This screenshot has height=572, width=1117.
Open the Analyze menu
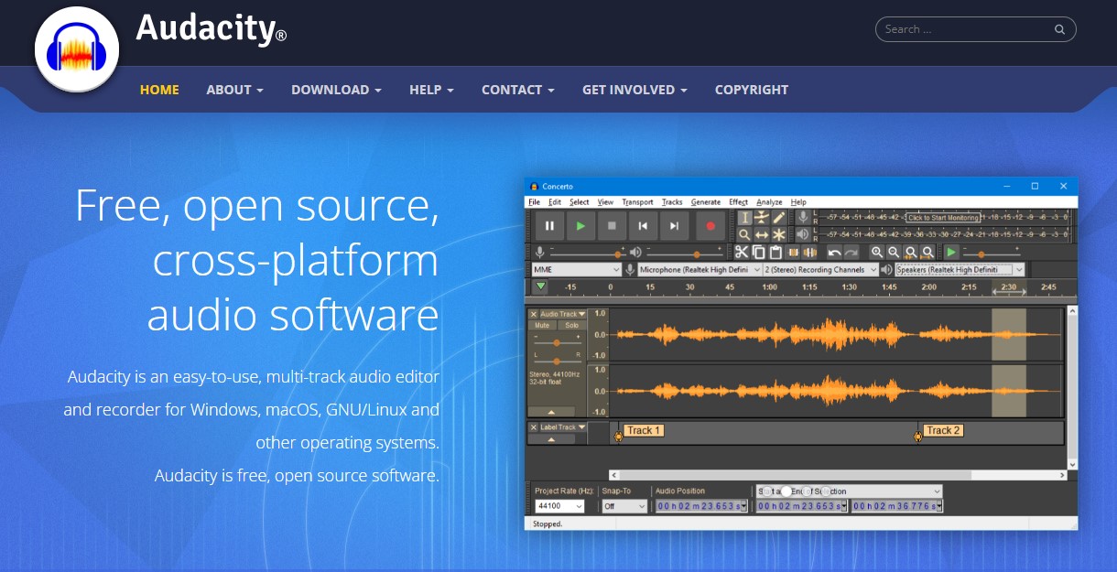pos(769,202)
